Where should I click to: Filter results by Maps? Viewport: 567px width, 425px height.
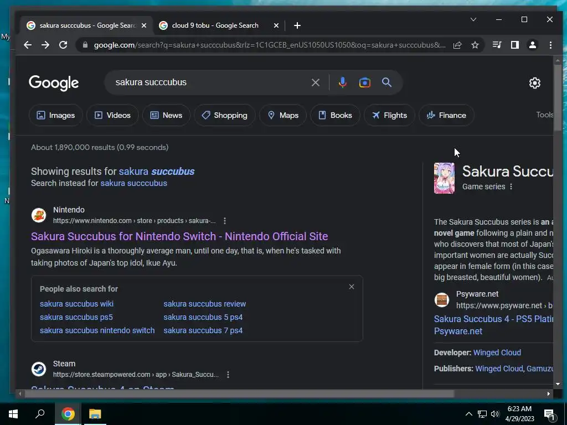point(283,115)
